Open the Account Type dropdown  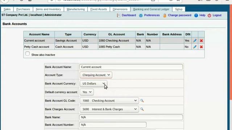pos(96,75)
